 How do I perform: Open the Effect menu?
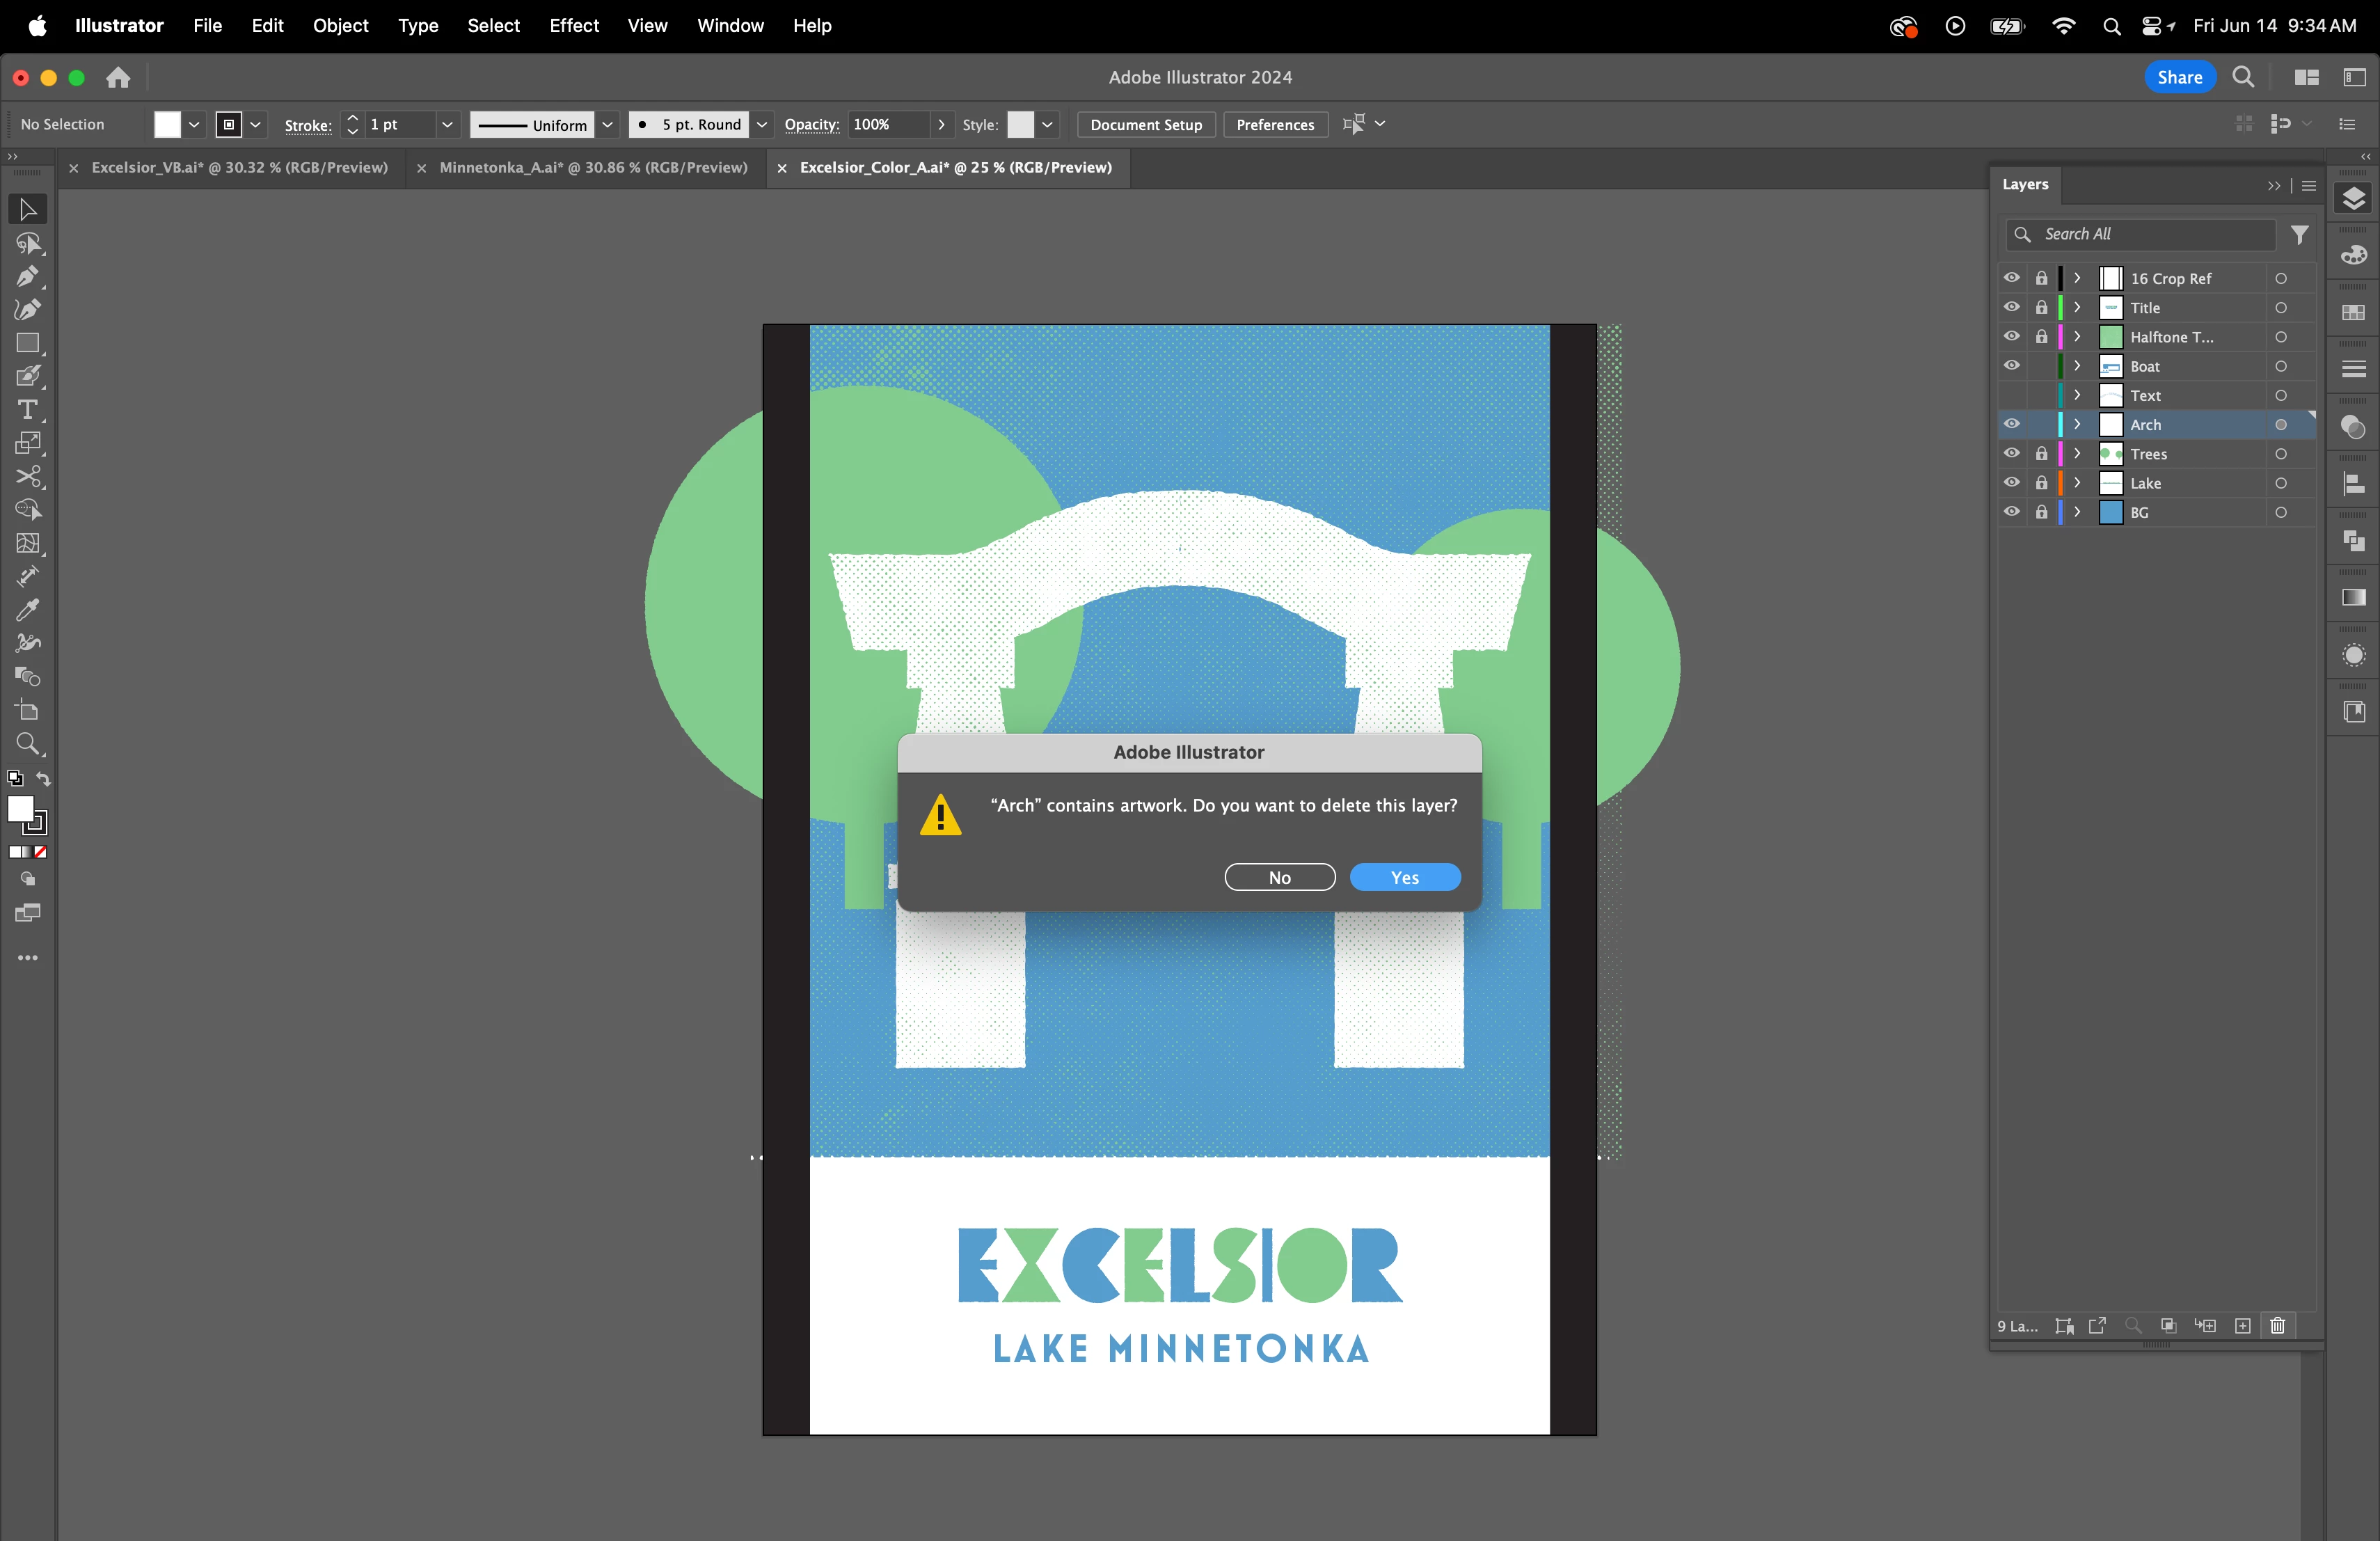(573, 25)
